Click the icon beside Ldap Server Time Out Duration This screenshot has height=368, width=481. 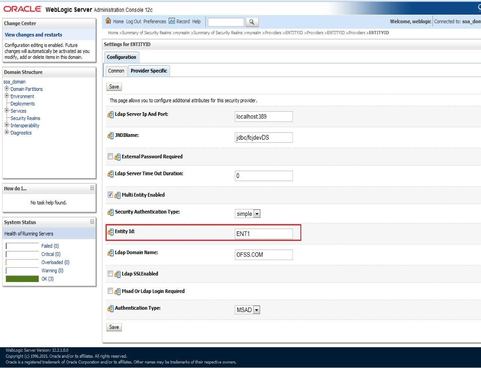click(x=110, y=174)
